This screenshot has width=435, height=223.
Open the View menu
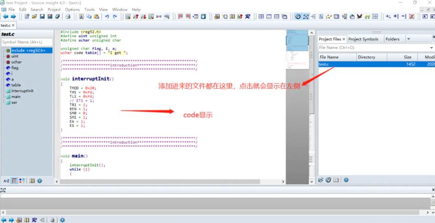point(103,10)
